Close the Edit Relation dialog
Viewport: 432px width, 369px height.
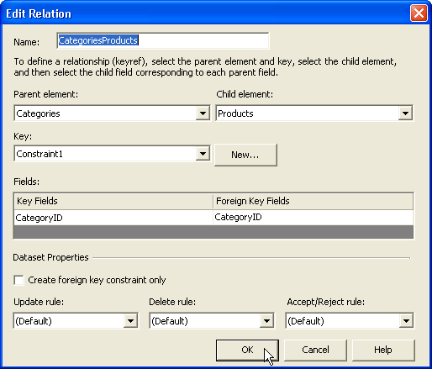[x=419, y=13]
